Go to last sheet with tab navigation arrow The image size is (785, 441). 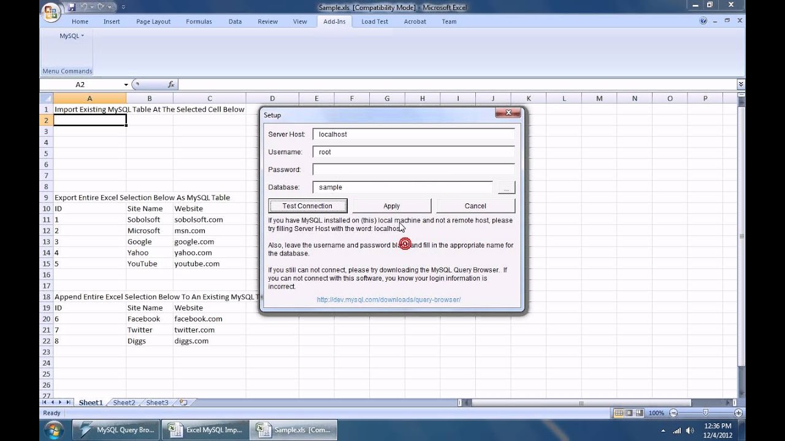point(68,402)
